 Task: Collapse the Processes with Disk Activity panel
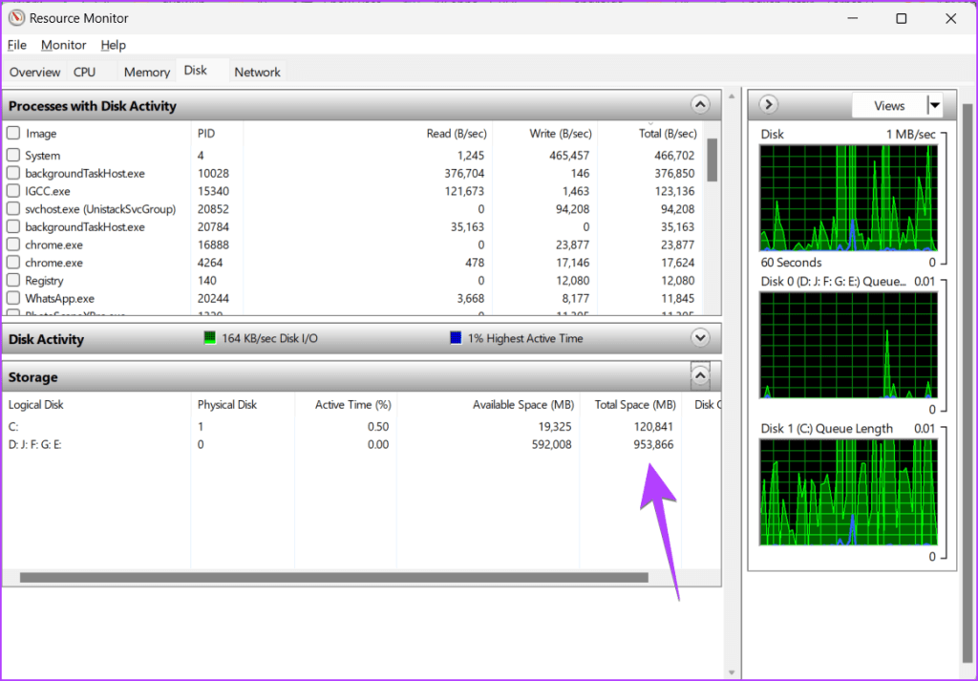point(699,104)
